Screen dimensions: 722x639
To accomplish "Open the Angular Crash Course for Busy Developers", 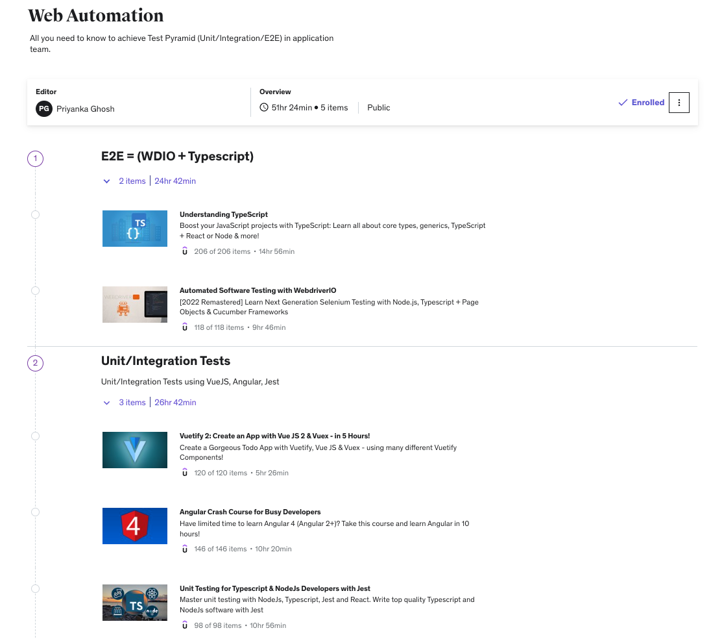I will pyautogui.click(x=250, y=512).
